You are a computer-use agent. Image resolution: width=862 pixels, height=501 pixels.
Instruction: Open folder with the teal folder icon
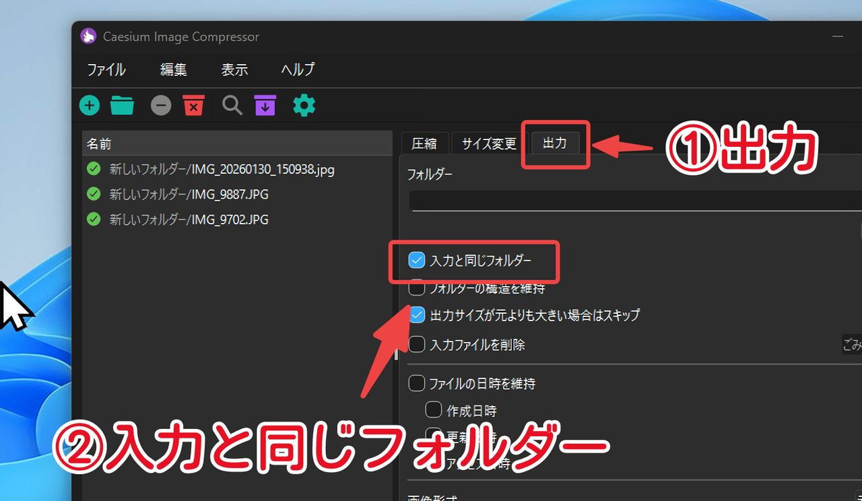tap(123, 106)
